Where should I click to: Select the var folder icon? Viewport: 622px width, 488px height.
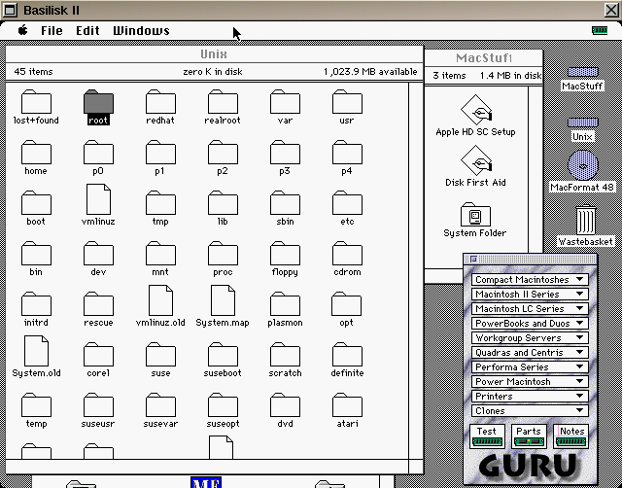(x=285, y=102)
